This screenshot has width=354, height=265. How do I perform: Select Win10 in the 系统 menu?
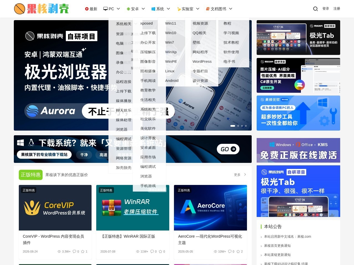(171, 33)
